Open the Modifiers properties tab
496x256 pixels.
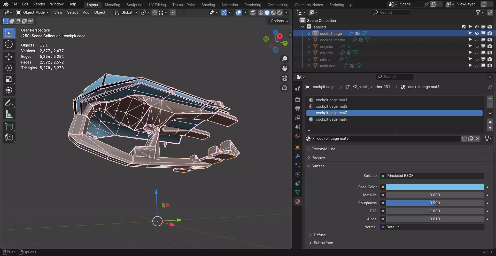point(298,156)
